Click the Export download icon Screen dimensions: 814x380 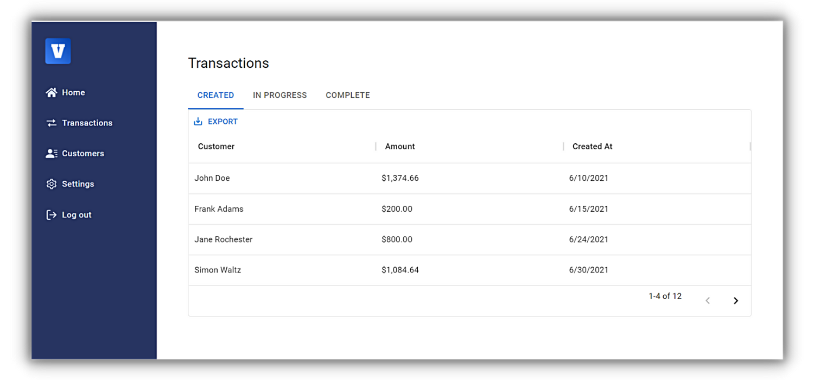(x=198, y=122)
